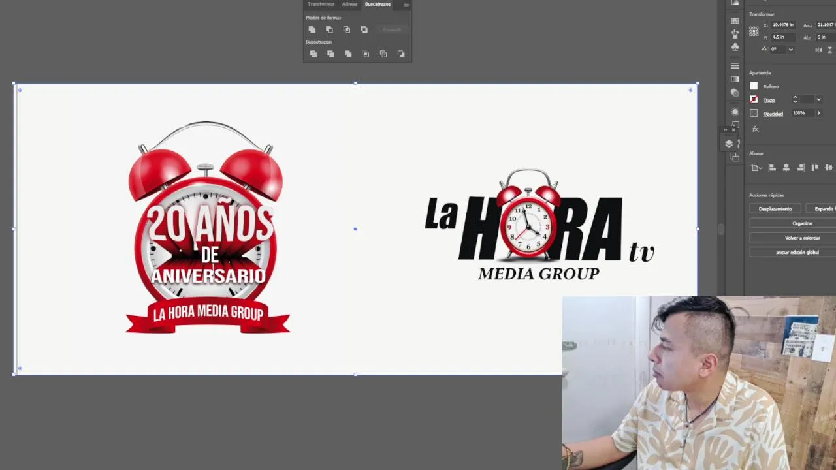Open the Layers panel icon
This screenshot has width=836, height=470.
729,144
